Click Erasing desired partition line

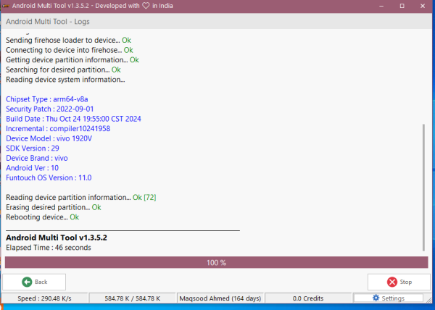coord(54,207)
